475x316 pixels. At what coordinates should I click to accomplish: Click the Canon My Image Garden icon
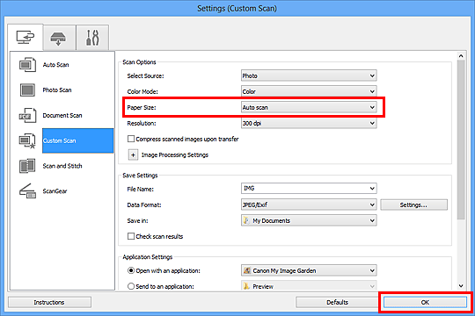pos(247,270)
